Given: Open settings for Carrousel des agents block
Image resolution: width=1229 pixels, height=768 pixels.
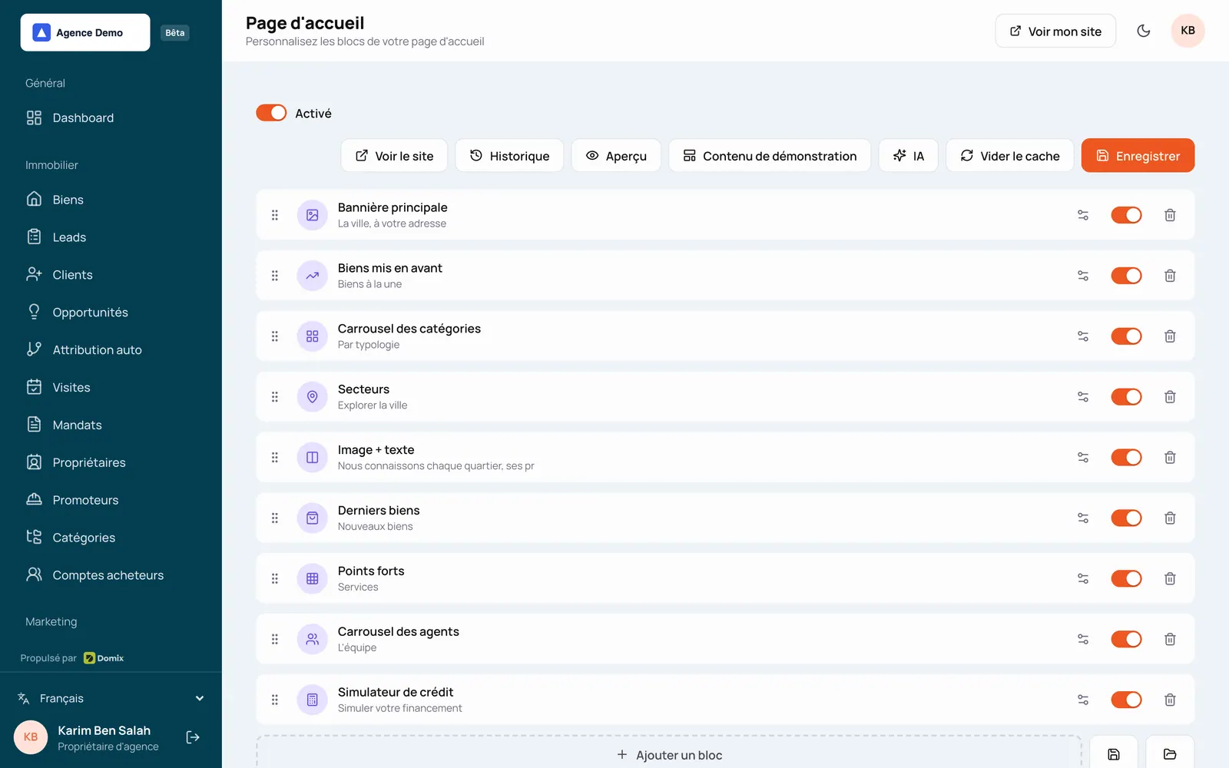Looking at the screenshot, I should click(1083, 639).
